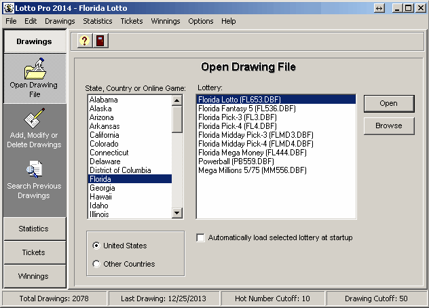Open the Tickets menu
The height and width of the screenshot is (308, 429).
tap(132, 21)
